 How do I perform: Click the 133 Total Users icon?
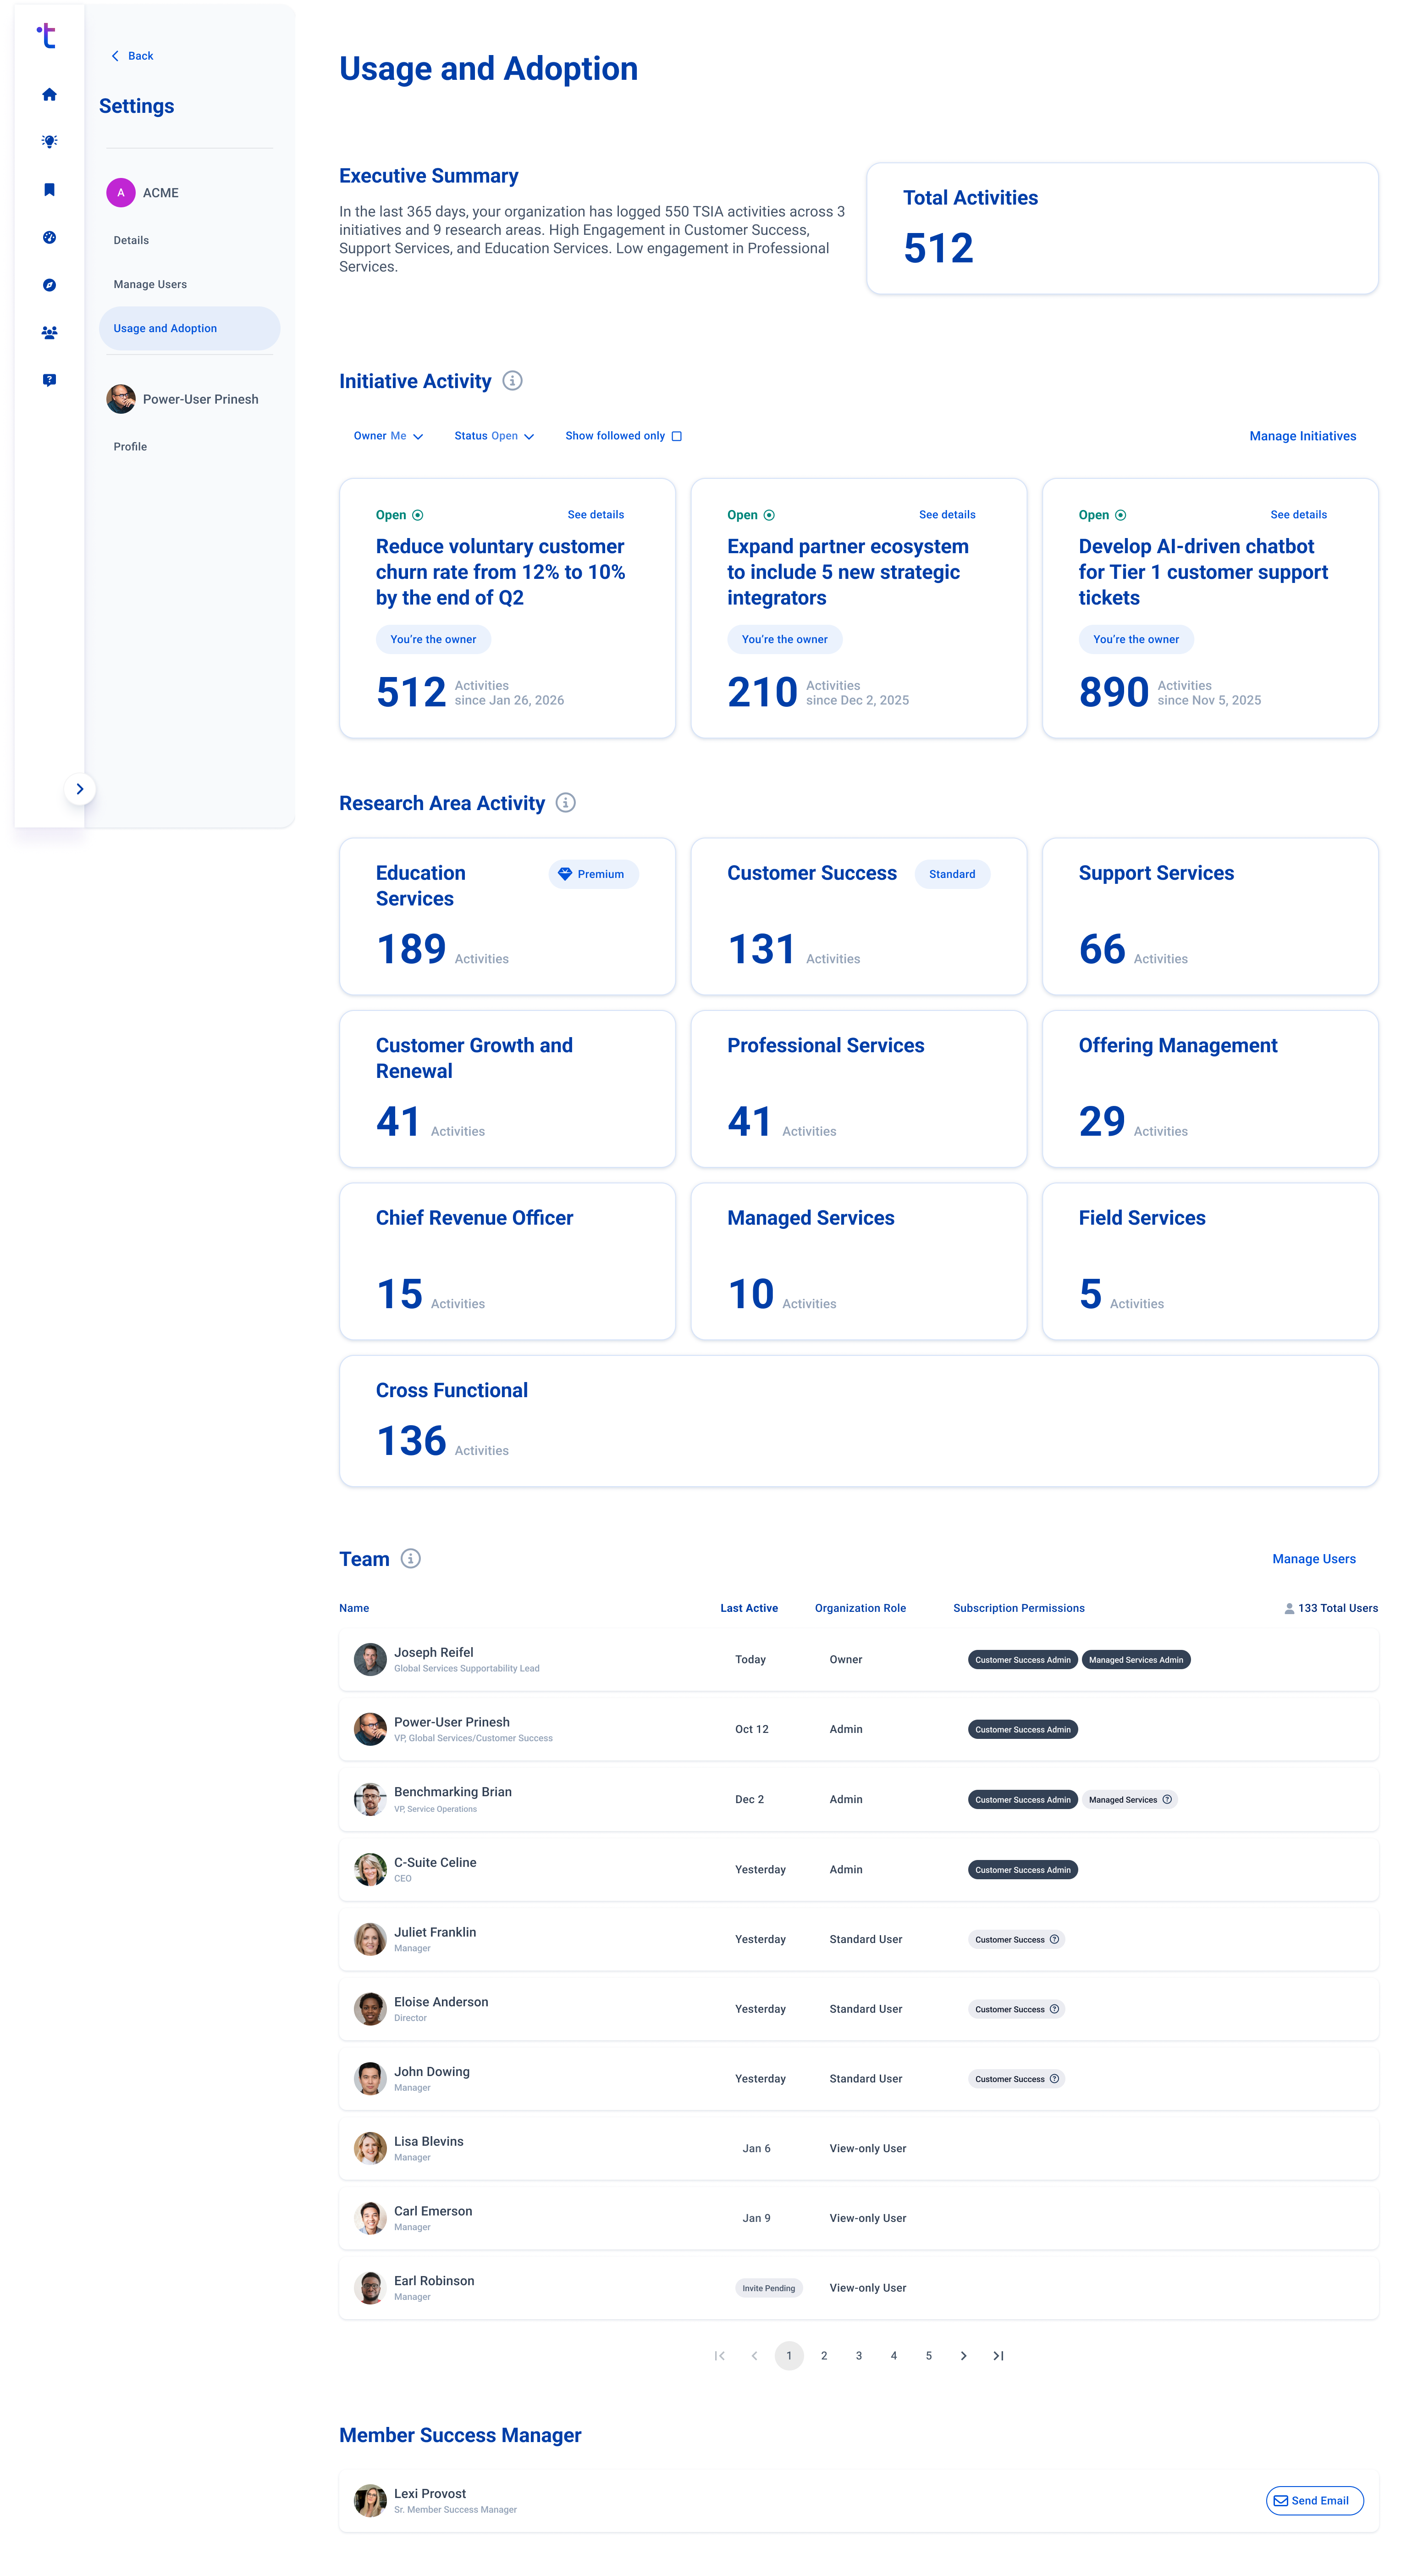coord(1289,1609)
